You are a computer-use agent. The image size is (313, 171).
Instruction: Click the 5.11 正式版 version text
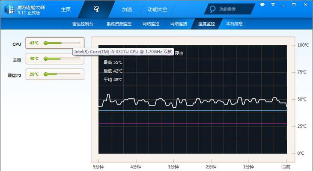(29, 13)
